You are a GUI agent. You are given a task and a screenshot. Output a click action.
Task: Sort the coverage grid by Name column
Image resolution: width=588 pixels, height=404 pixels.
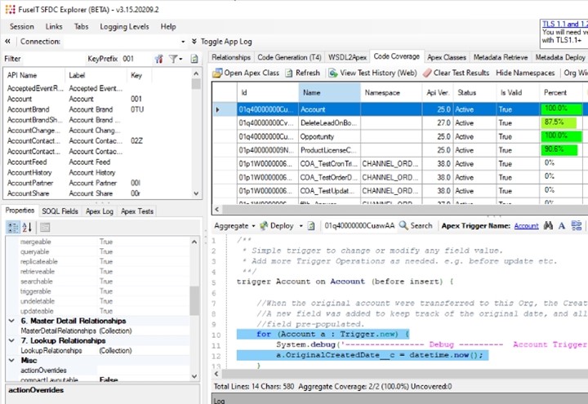[329, 92]
